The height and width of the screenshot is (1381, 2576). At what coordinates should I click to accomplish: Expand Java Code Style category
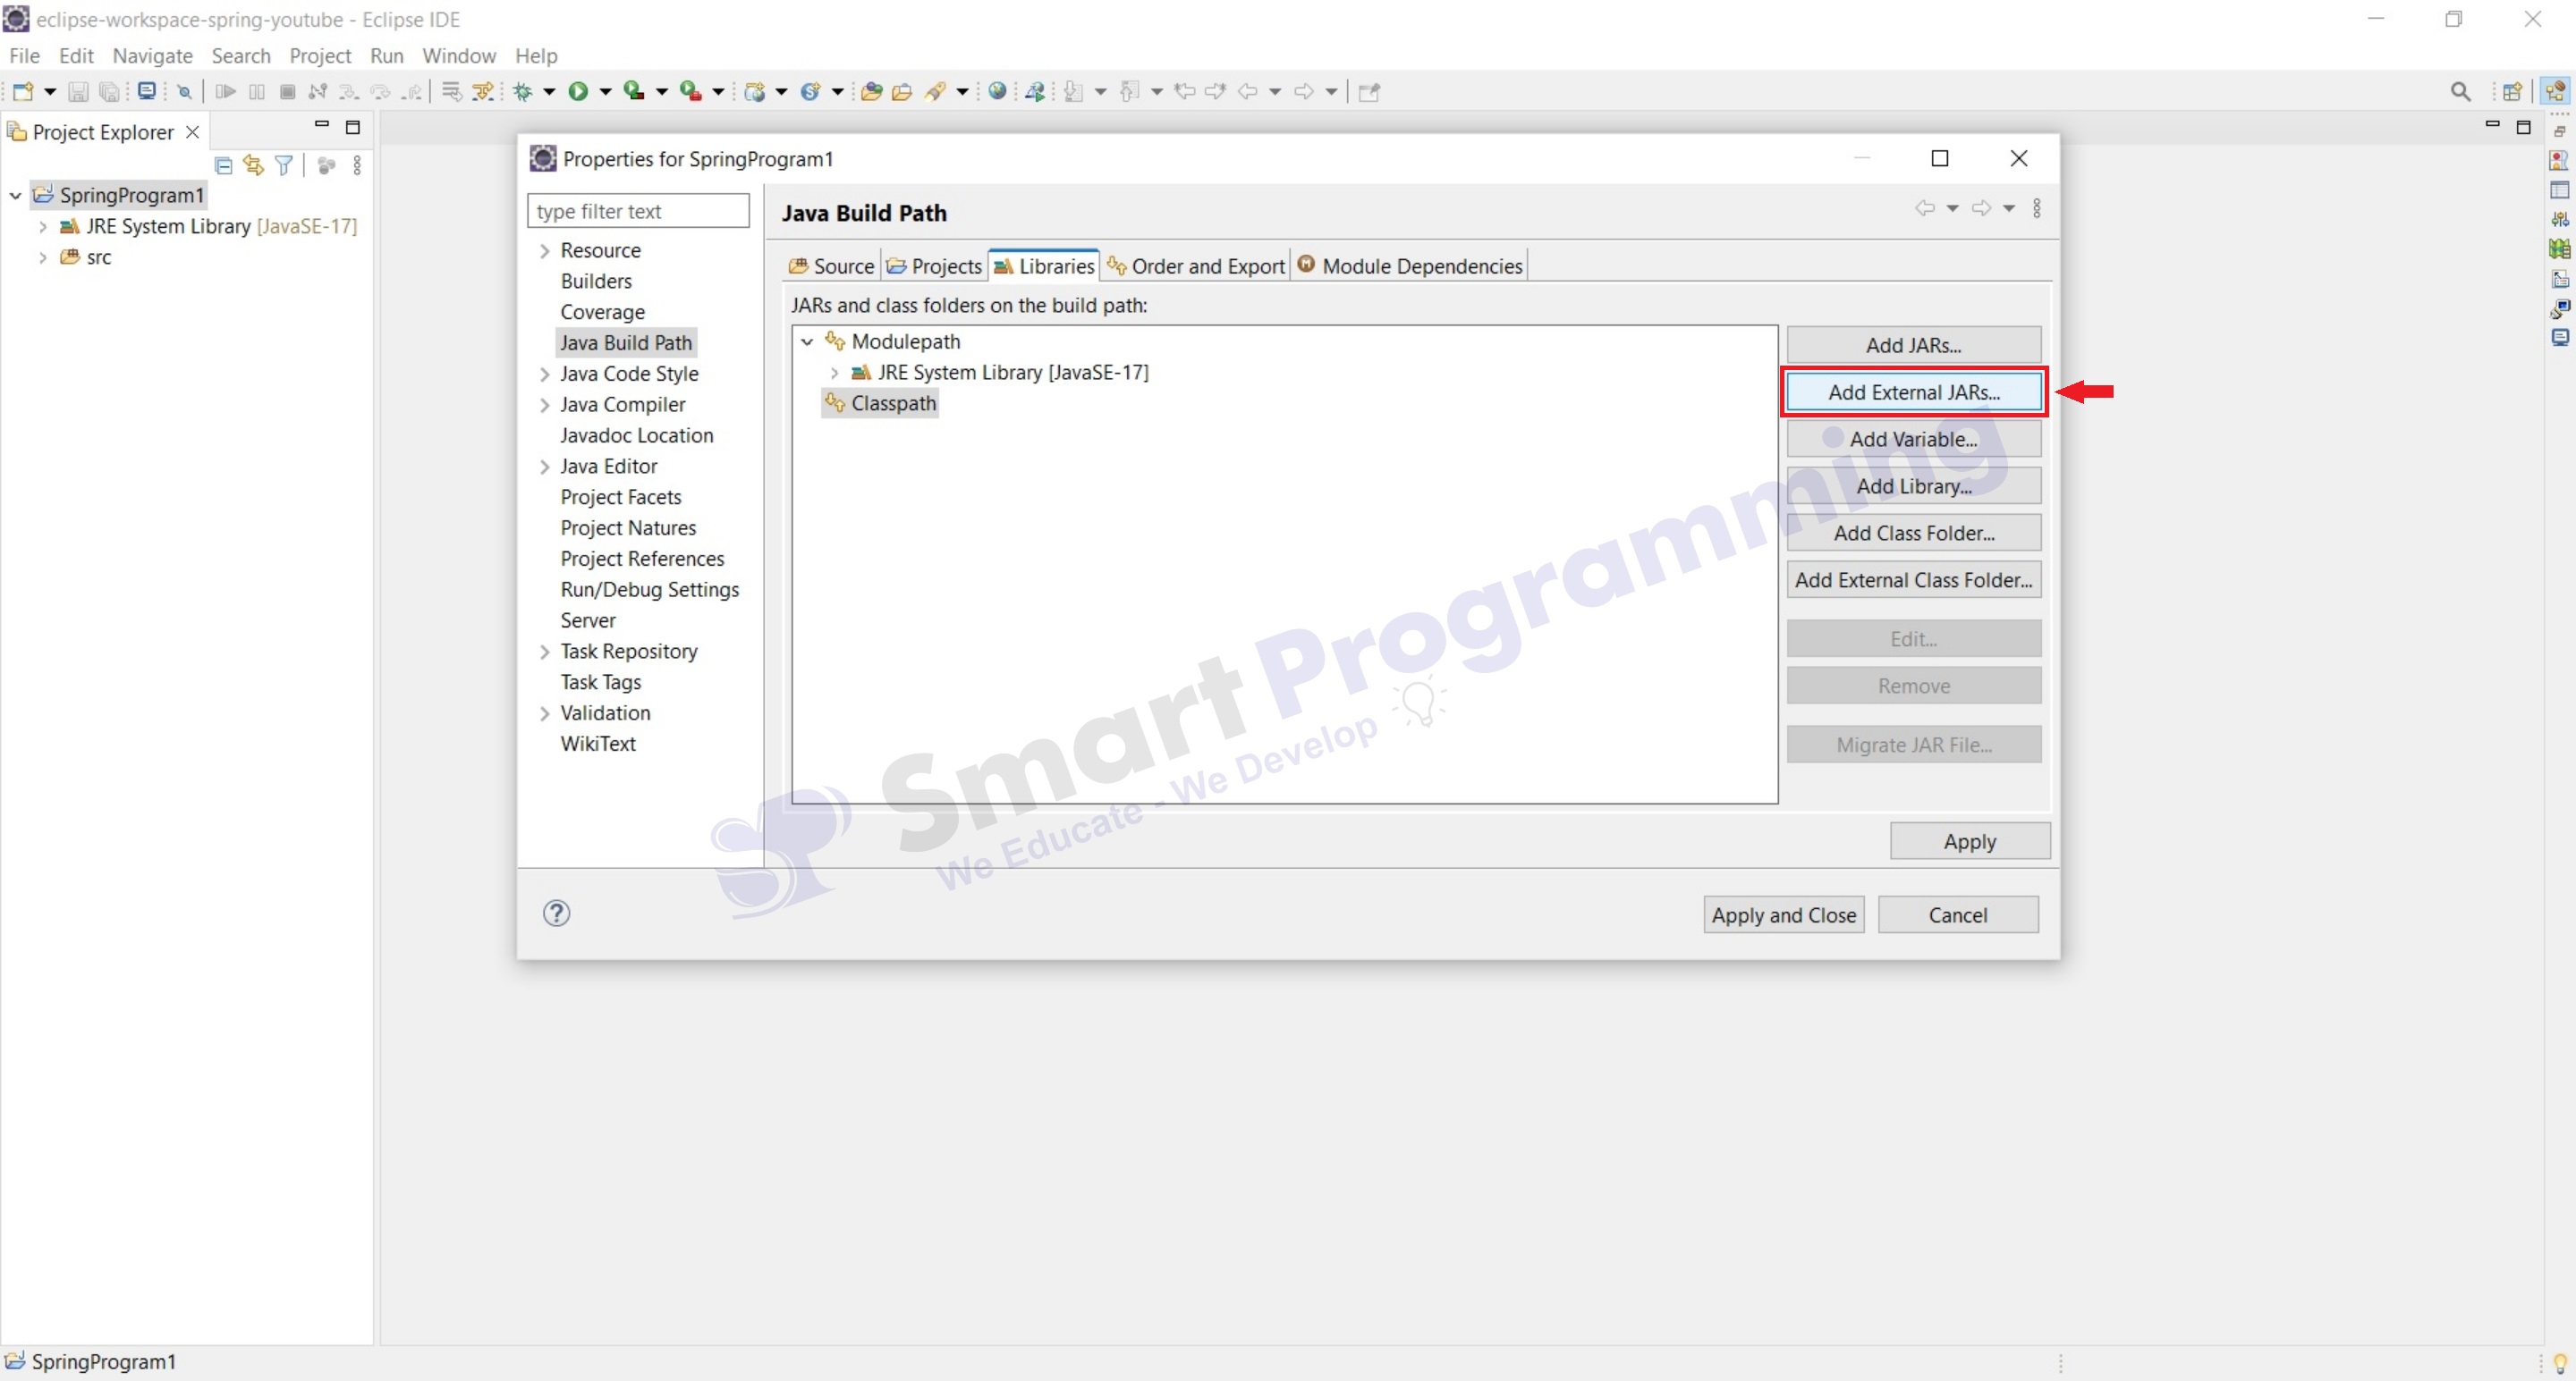[x=545, y=375]
